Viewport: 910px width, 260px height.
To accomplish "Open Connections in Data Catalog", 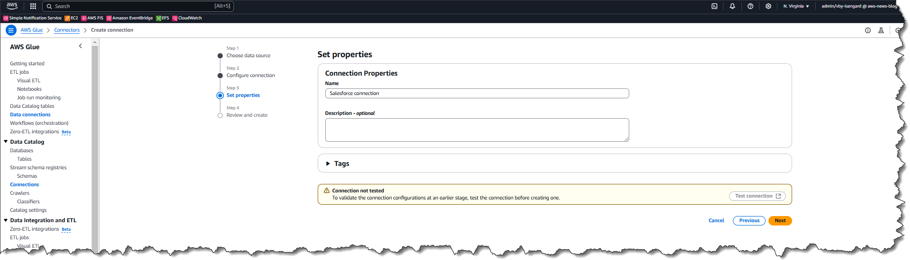I will [25, 184].
